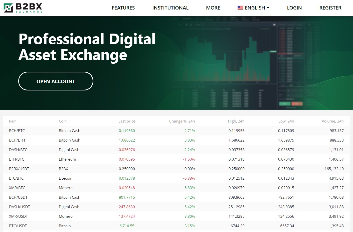Select the BCH/BTC pair row
Image resolution: width=353 pixels, height=232 pixels.
click(17, 131)
